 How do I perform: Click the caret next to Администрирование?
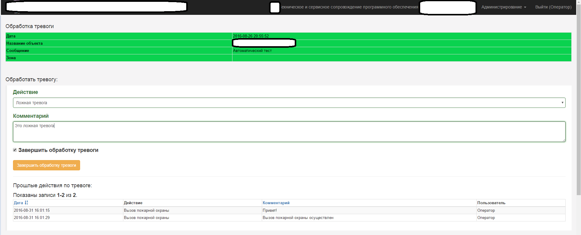click(525, 7)
